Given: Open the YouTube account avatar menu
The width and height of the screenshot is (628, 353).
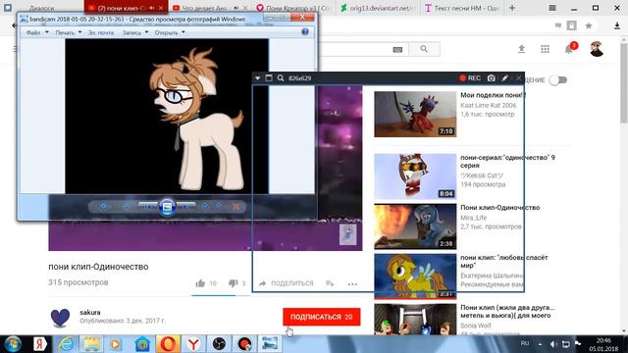Looking at the screenshot, I should [597, 49].
